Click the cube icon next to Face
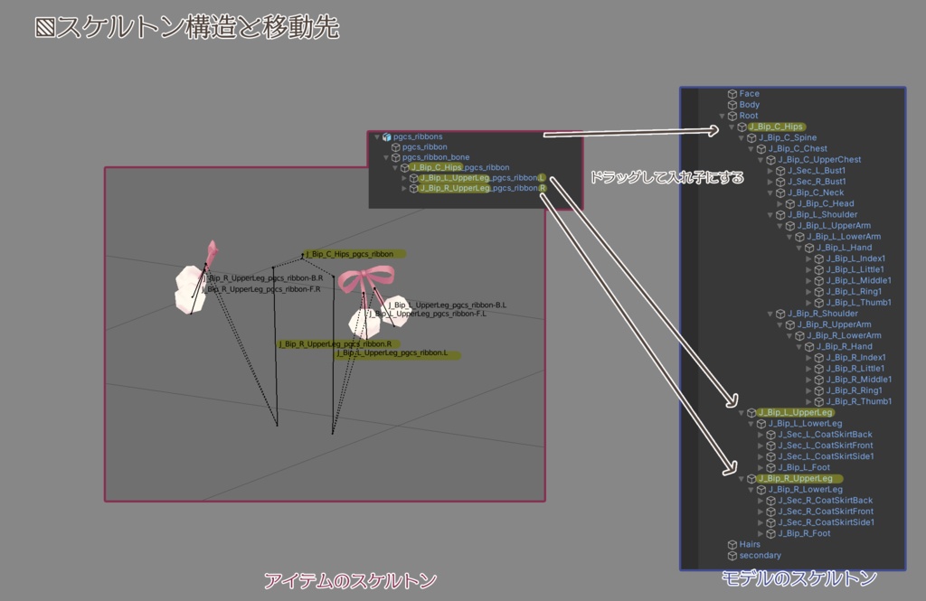The height and width of the screenshot is (601, 926). point(732,94)
